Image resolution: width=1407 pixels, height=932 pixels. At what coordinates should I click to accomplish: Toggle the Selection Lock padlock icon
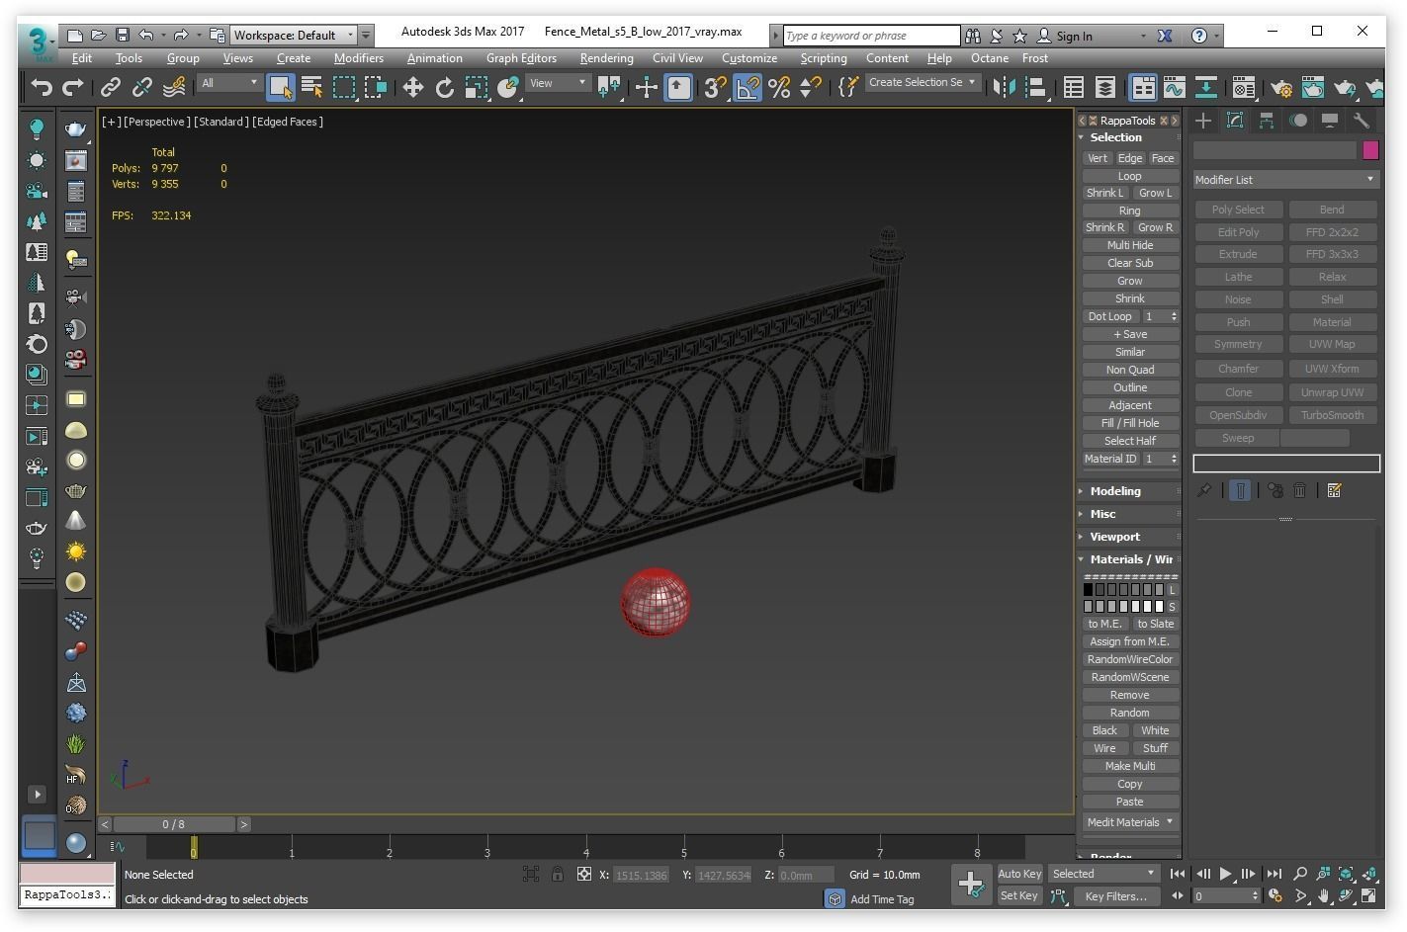click(x=558, y=875)
